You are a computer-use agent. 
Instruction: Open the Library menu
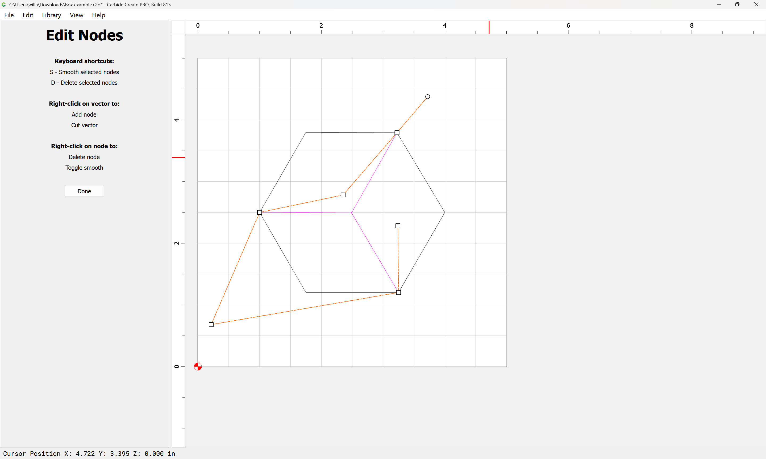51,15
